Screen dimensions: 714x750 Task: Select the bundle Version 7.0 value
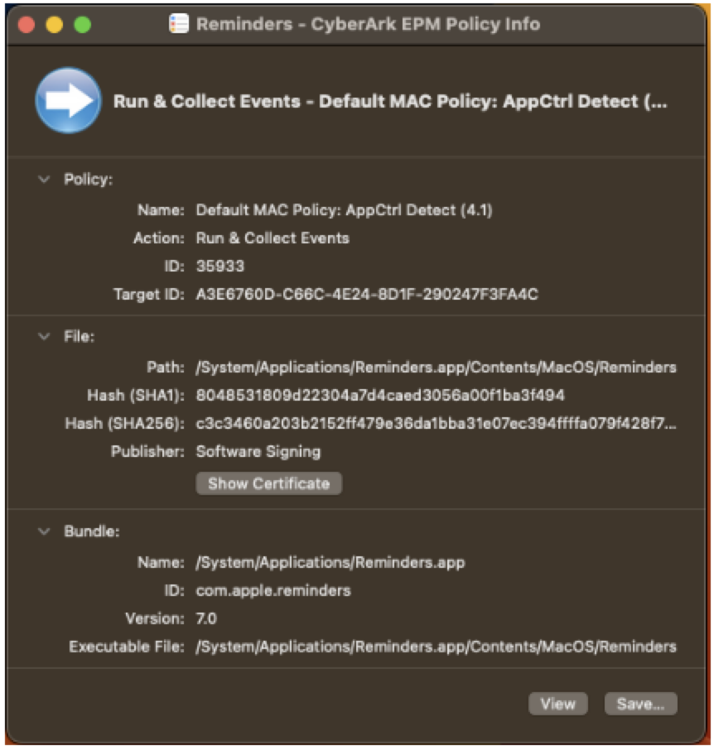[205, 618]
